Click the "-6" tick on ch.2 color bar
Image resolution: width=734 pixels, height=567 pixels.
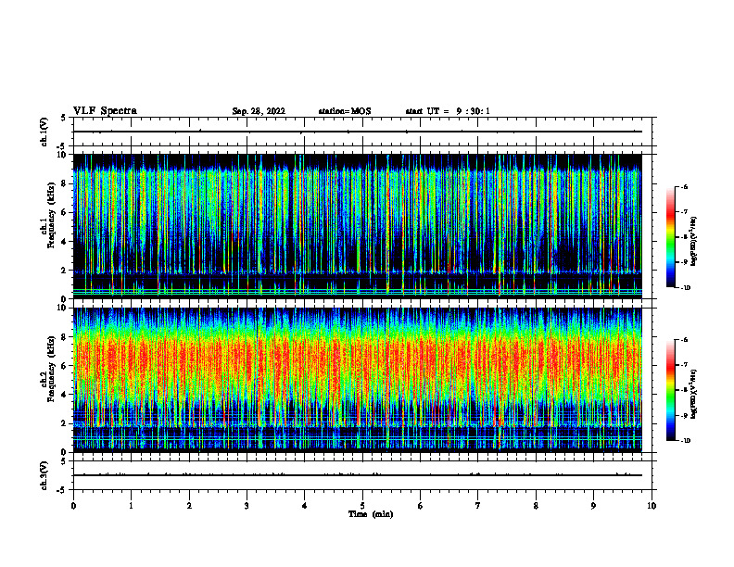684,340
